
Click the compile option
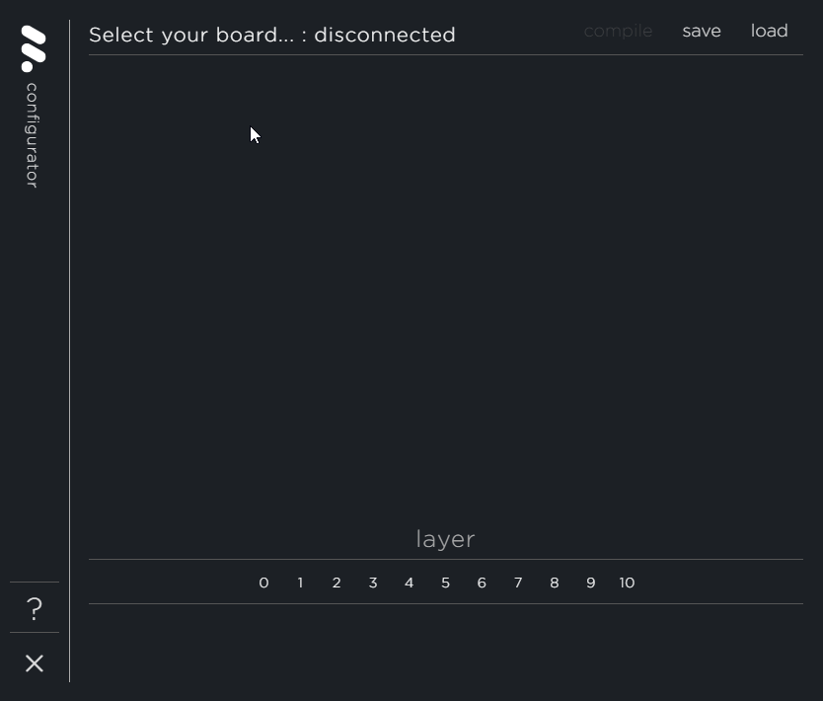(618, 31)
